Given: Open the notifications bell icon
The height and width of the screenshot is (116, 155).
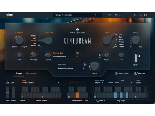Looking at the screenshot, I should (x=141, y=15).
